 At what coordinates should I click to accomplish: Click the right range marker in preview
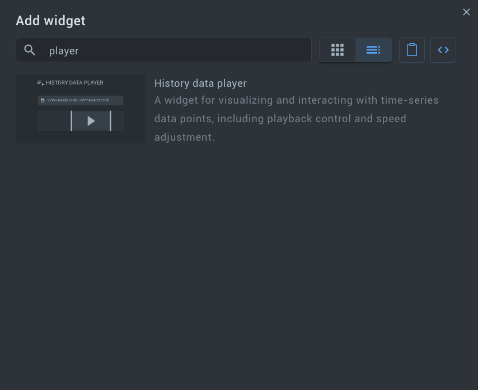[x=110, y=121]
